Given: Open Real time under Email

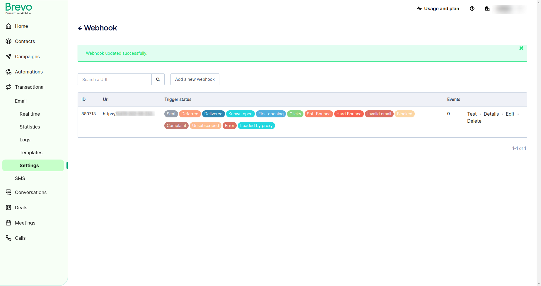Looking at the screenshot, I should pyautogui.click(x=30, y=114).
